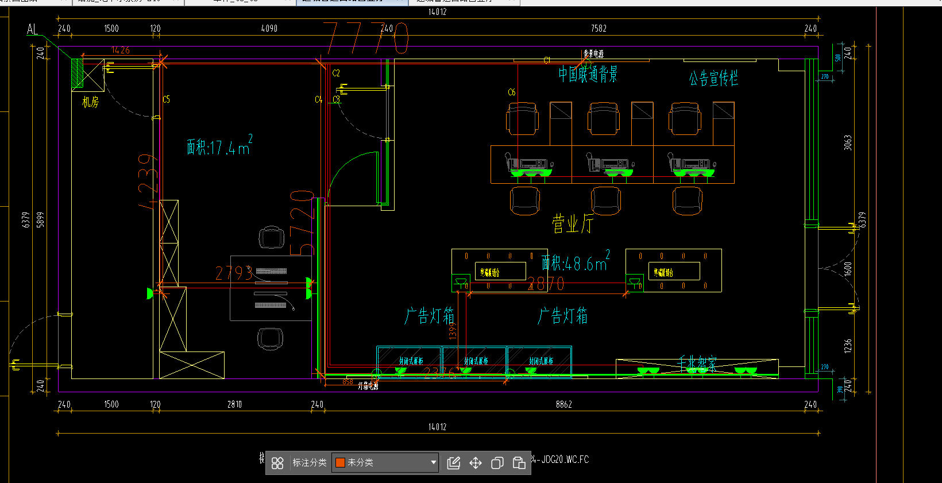Image resolution: width=942 pixels, height=483 pixels.
Task: Click the 标注分类 label in toolbar
Action: pyautogui.click(x=310, y=463)
